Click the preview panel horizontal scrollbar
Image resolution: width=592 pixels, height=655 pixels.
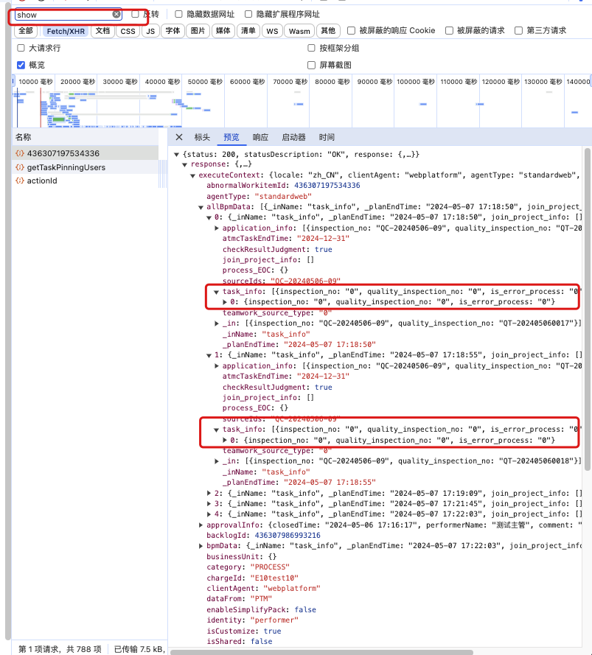pos(322,652)
